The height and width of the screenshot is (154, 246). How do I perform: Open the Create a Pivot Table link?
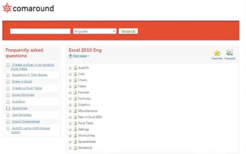click(x=27, y=88)
